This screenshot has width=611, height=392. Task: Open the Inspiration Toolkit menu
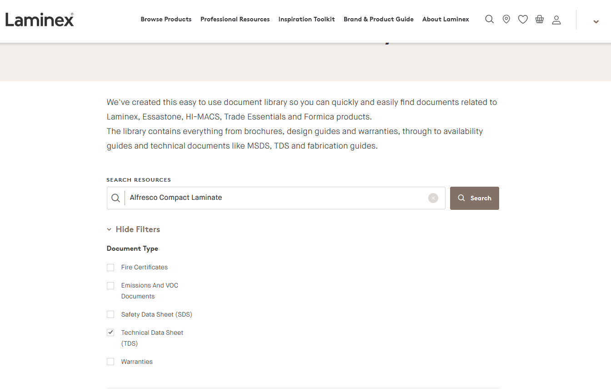[x=306, y=19]
